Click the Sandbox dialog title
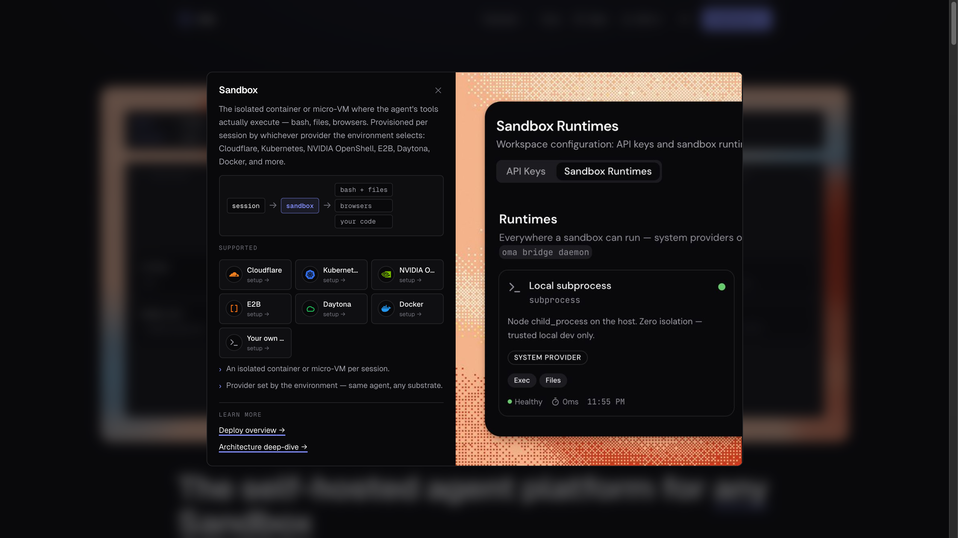The height and width of the screenshot is (538, 958). [238, 90]
